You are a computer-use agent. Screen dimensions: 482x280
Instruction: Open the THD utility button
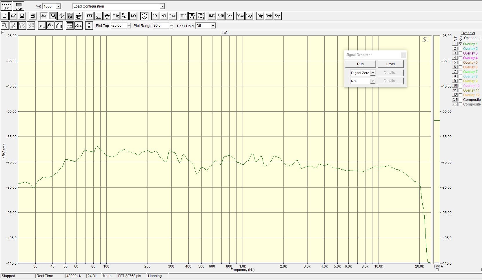(x=183, y=16)
